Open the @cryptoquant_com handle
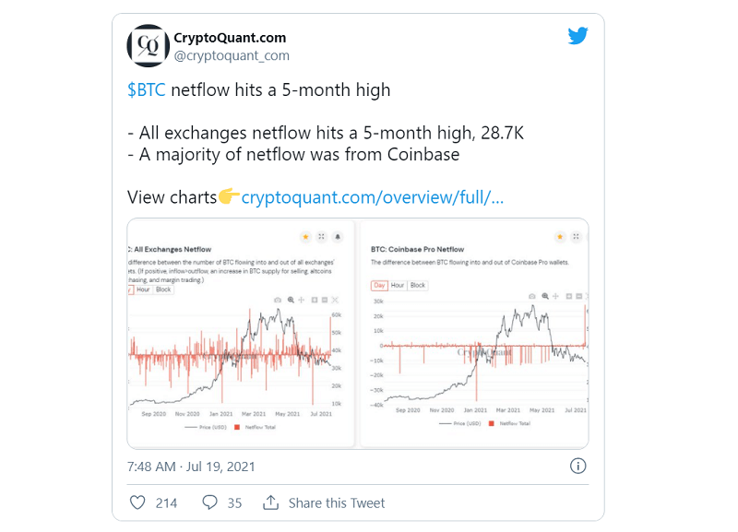This screenshot has height=532, width=738. click(232, 55)
